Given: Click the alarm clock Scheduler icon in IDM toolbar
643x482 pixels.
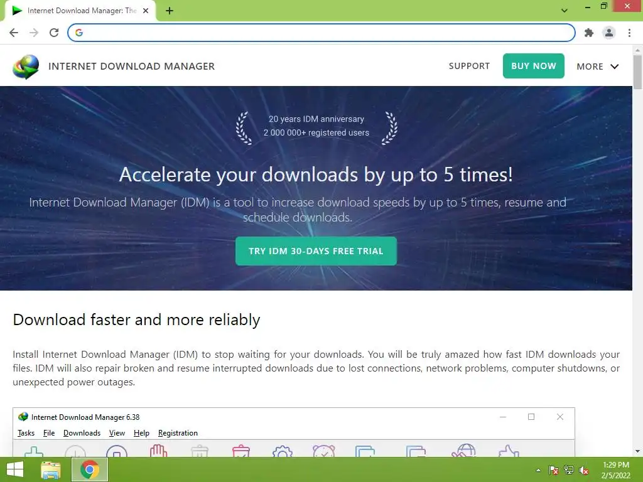Looking at the screenshot, I should click(323, 451).
